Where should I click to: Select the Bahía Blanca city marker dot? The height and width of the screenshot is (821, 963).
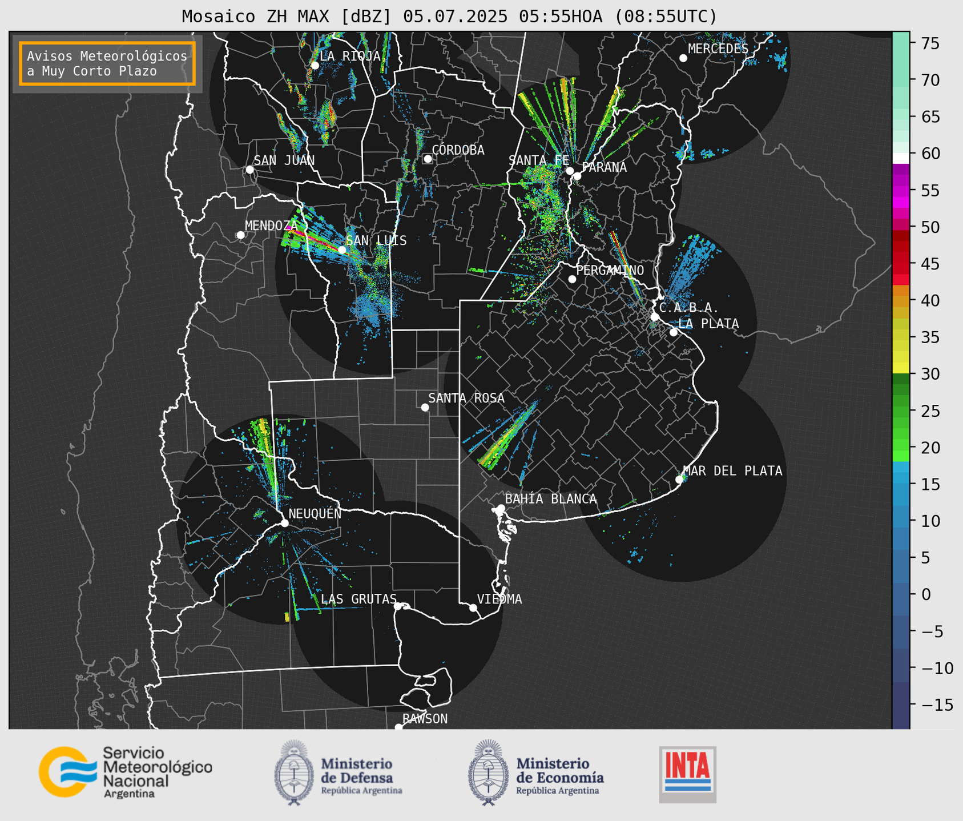(x=501, y=508)
